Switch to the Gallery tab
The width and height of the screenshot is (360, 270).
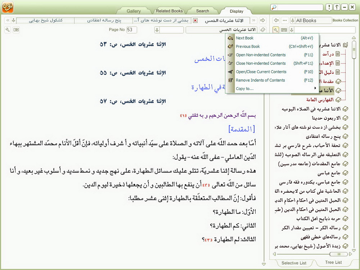click(134, 11)
